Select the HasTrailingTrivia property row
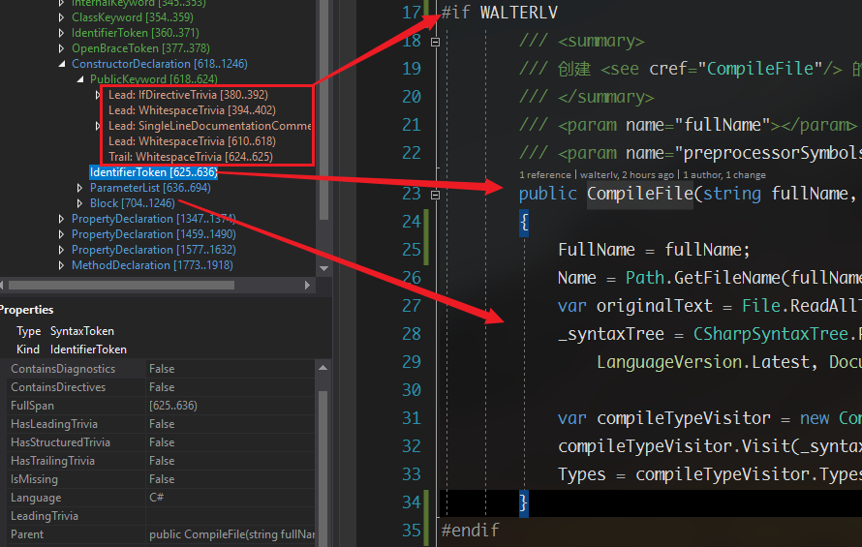862x547 pixels. pyautogui.click(x=160, y=461)
